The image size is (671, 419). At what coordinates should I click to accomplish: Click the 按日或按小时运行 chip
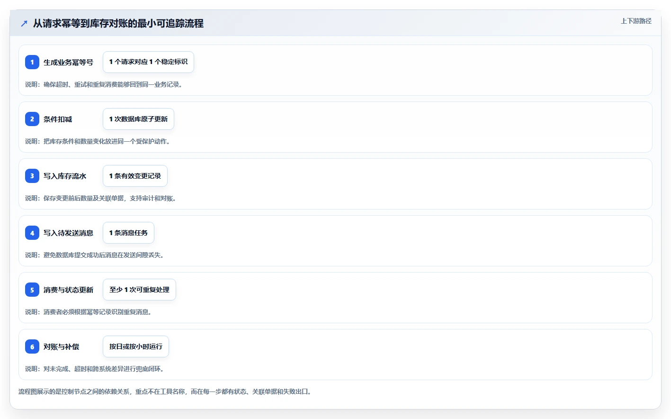[136, 346]
